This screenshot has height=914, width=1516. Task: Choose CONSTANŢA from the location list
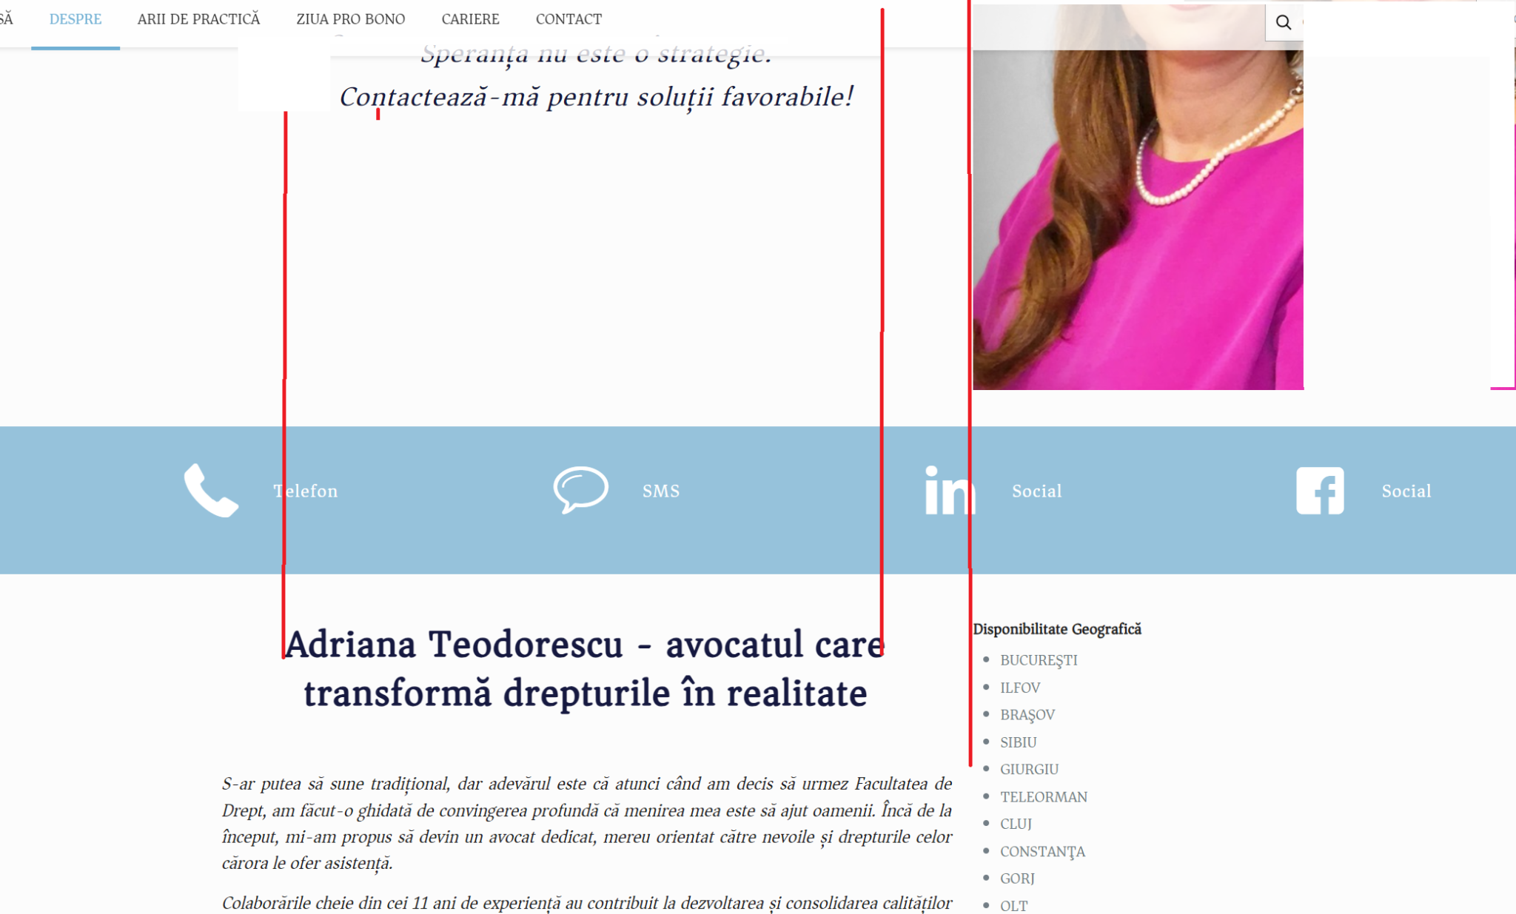click(x=1042, y=852)
